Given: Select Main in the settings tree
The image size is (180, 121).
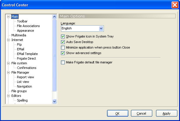Looking at the screenshot, I should [x=15, y=17].
